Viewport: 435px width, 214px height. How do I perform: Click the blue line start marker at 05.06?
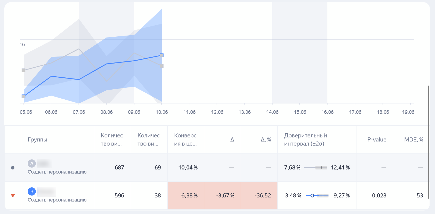pyautogui.click(x=24, y=96)
